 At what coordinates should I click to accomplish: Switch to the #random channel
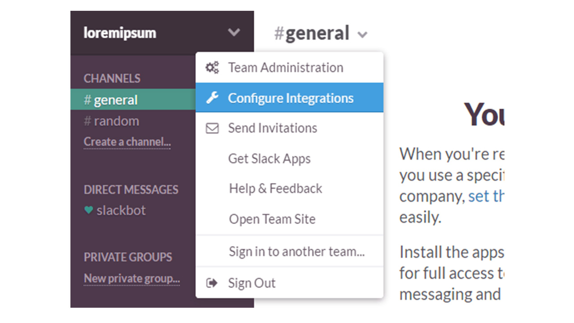(x=116, y=121)
